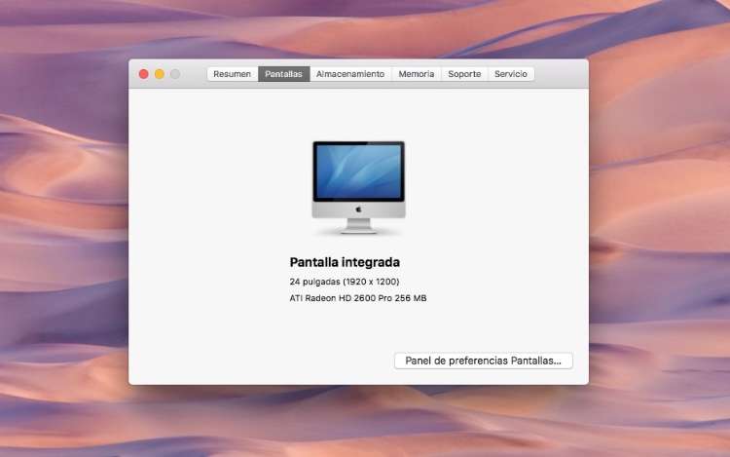Screen dimensions: 730x457
Task: Click the gray disabled zoom button
Action: point(175,74)
